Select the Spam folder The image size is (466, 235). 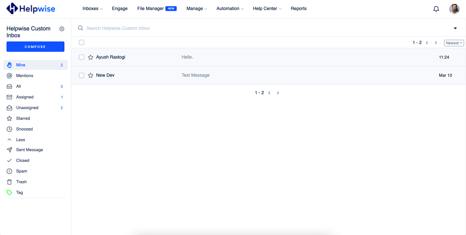click(22, 171)
